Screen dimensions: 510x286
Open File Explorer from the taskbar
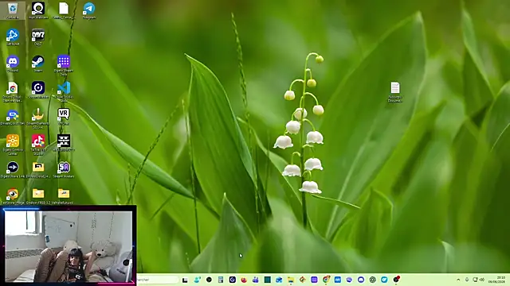pos(291,280)
